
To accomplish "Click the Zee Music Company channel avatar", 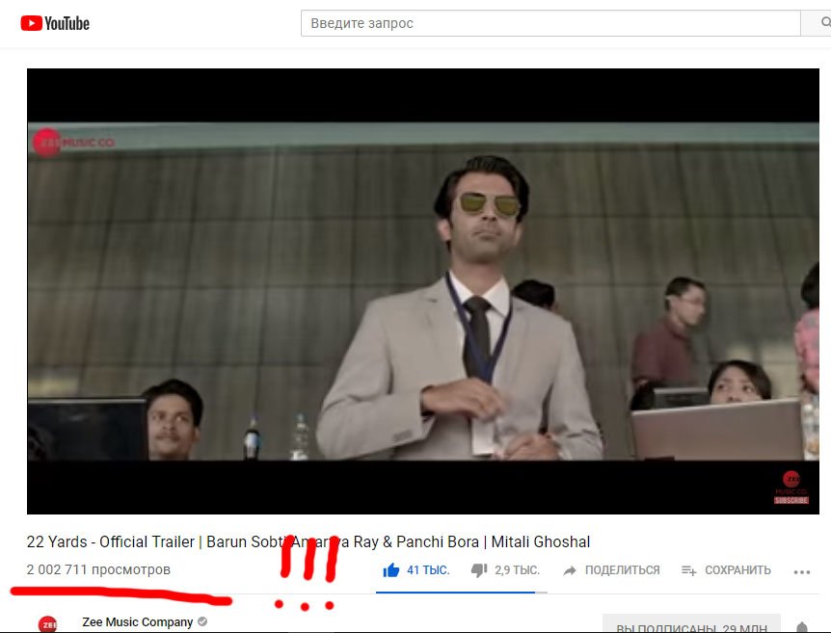I will click(47, 624).
